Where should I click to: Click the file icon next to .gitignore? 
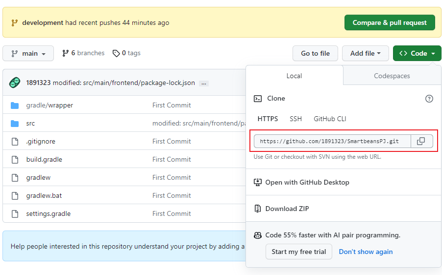(15, 142)
